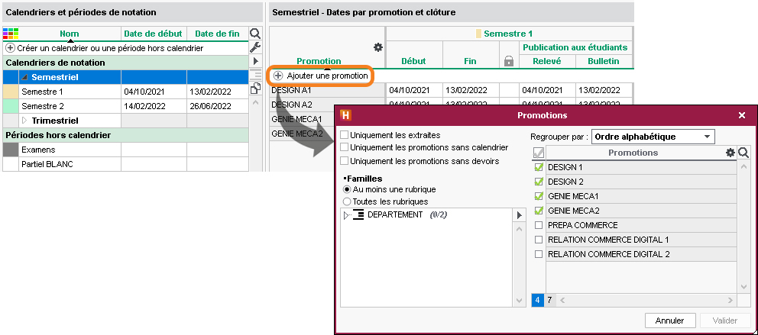This screenshot has width=758, height=335.
Task: Select the Examens period
Action: click(125, 150)
